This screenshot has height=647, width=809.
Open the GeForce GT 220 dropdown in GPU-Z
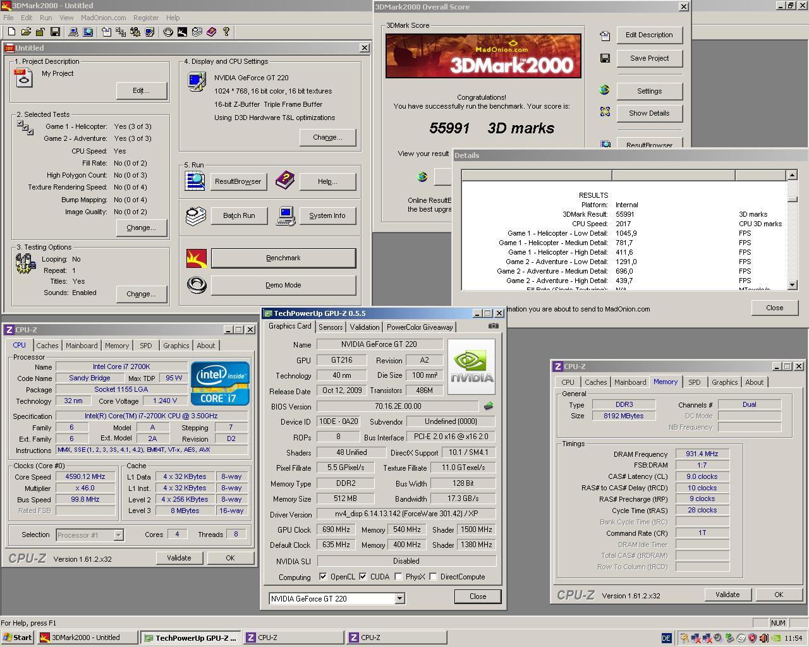pyautogui.click(x=399, y=598)
